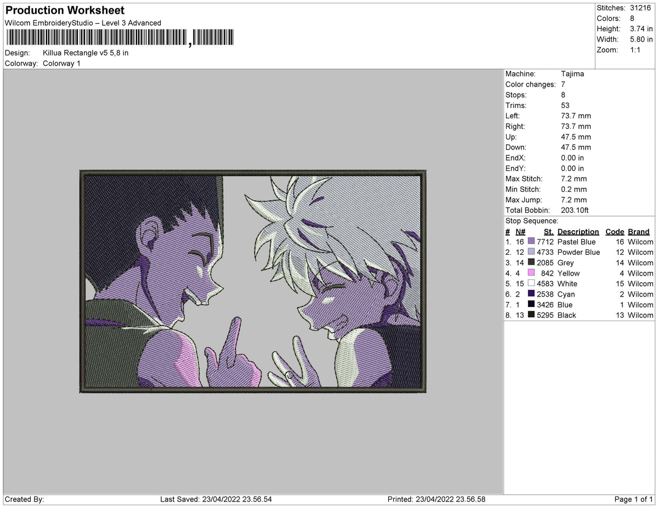Click the design name Killua Rectangle v5
658x508 pixels.
pos(85,53)
